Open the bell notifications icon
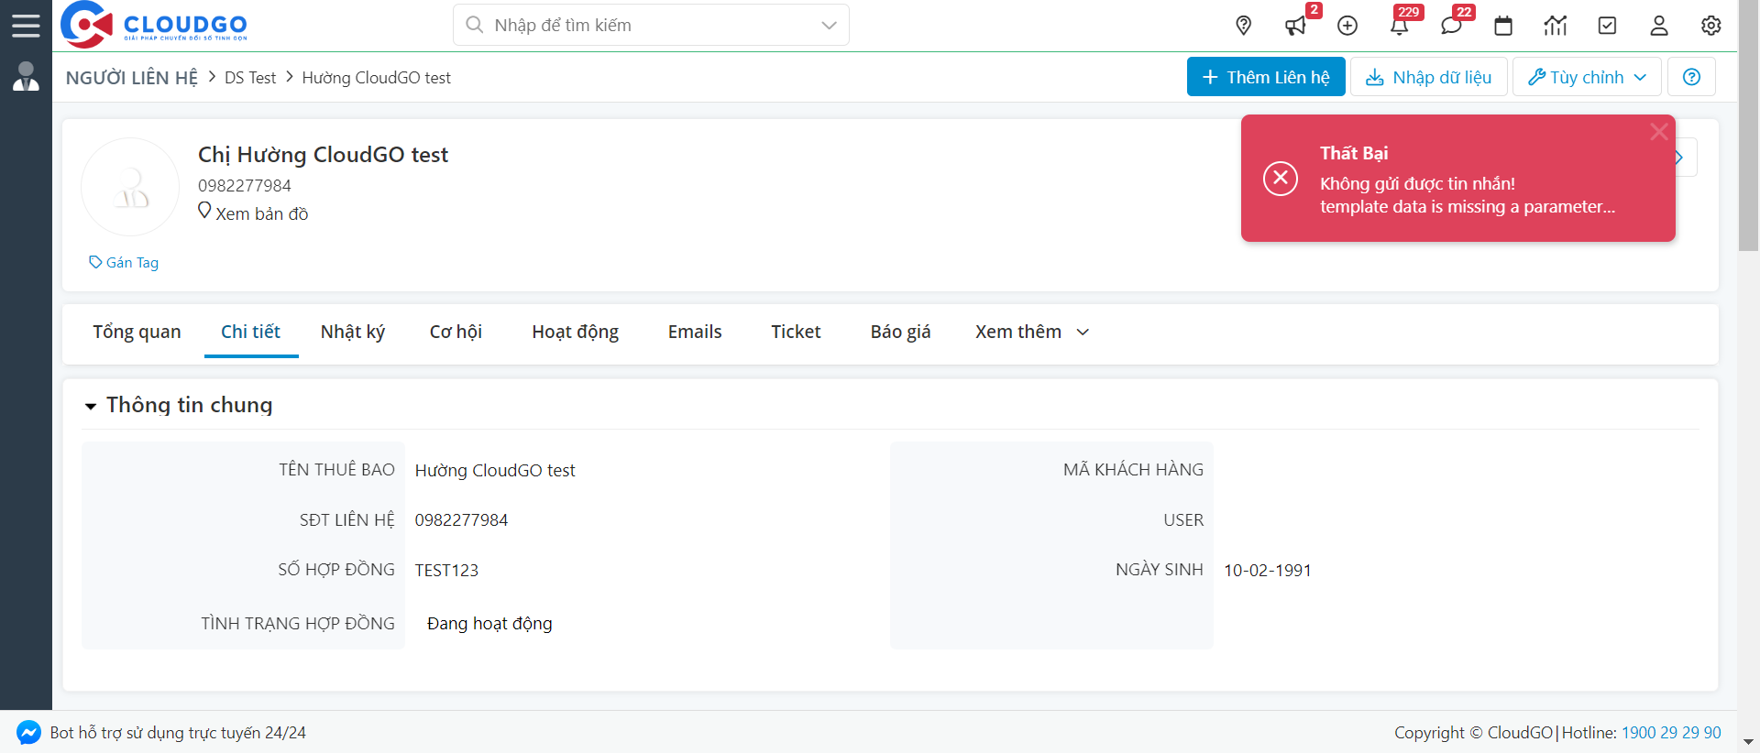1760x753 pixels. click(1399, 26)
